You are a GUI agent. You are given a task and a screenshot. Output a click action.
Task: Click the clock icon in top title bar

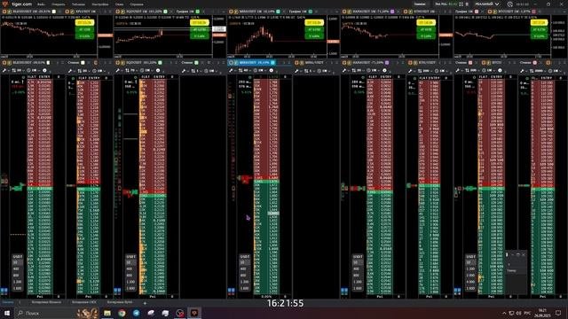[510, 4]
